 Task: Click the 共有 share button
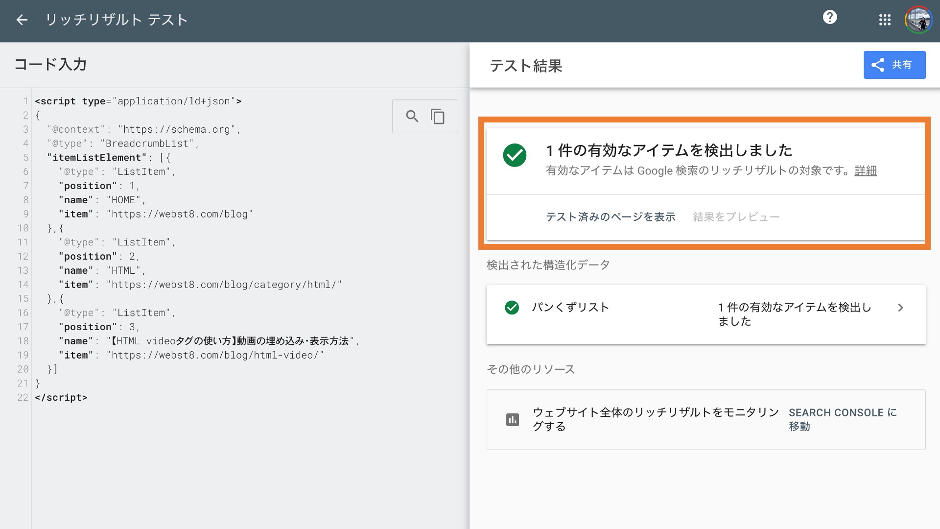[x=893, y=65]
